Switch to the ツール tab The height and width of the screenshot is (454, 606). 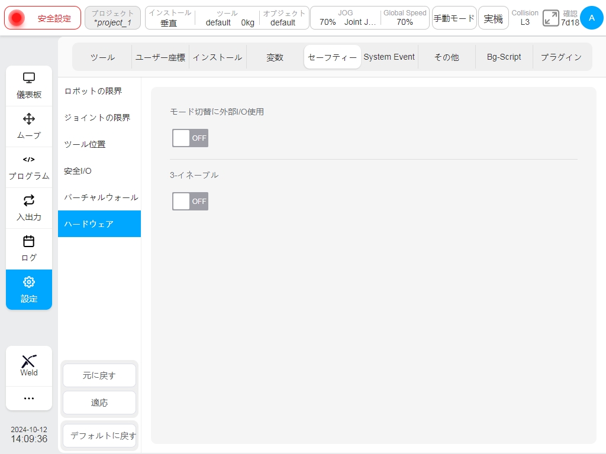pos(102,57)
